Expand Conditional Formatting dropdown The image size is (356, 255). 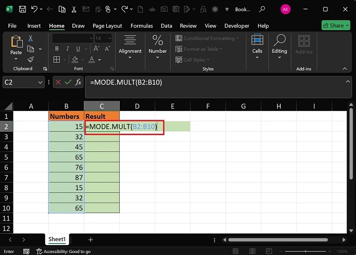pos(237,38)
